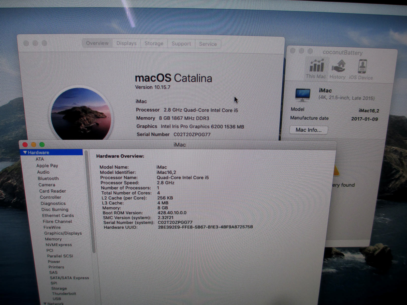407x305 pixels.
Task: Open iOS Device view in coconutBattery
Action: coord(361,70)
